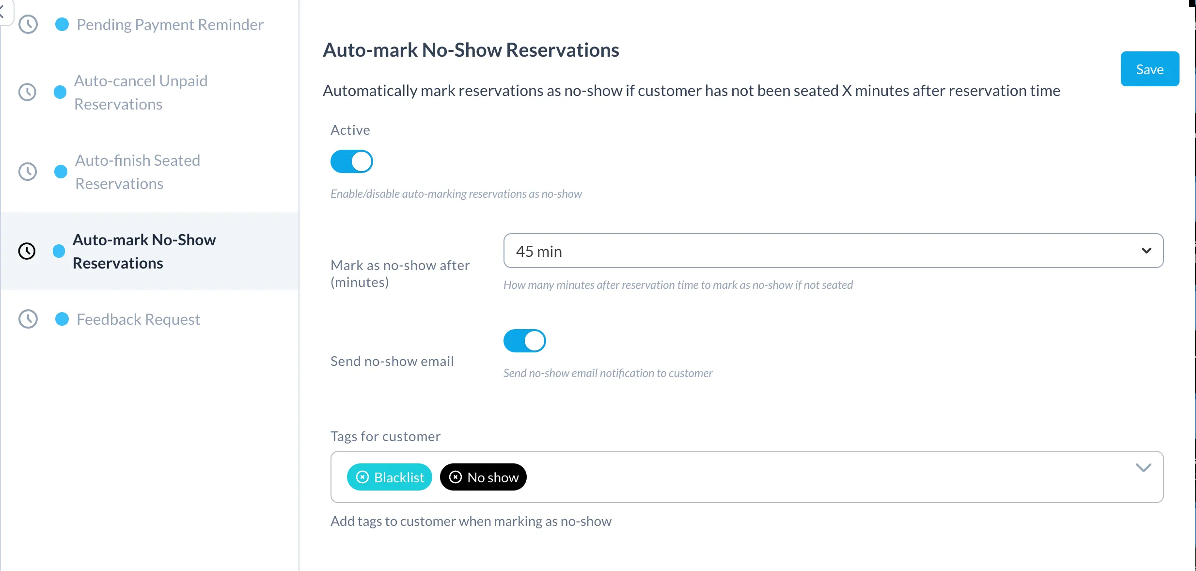Open the 45 min dropdown
Image resolution: width=1196 pixels, height=571 pixels.
click(834, 251)
